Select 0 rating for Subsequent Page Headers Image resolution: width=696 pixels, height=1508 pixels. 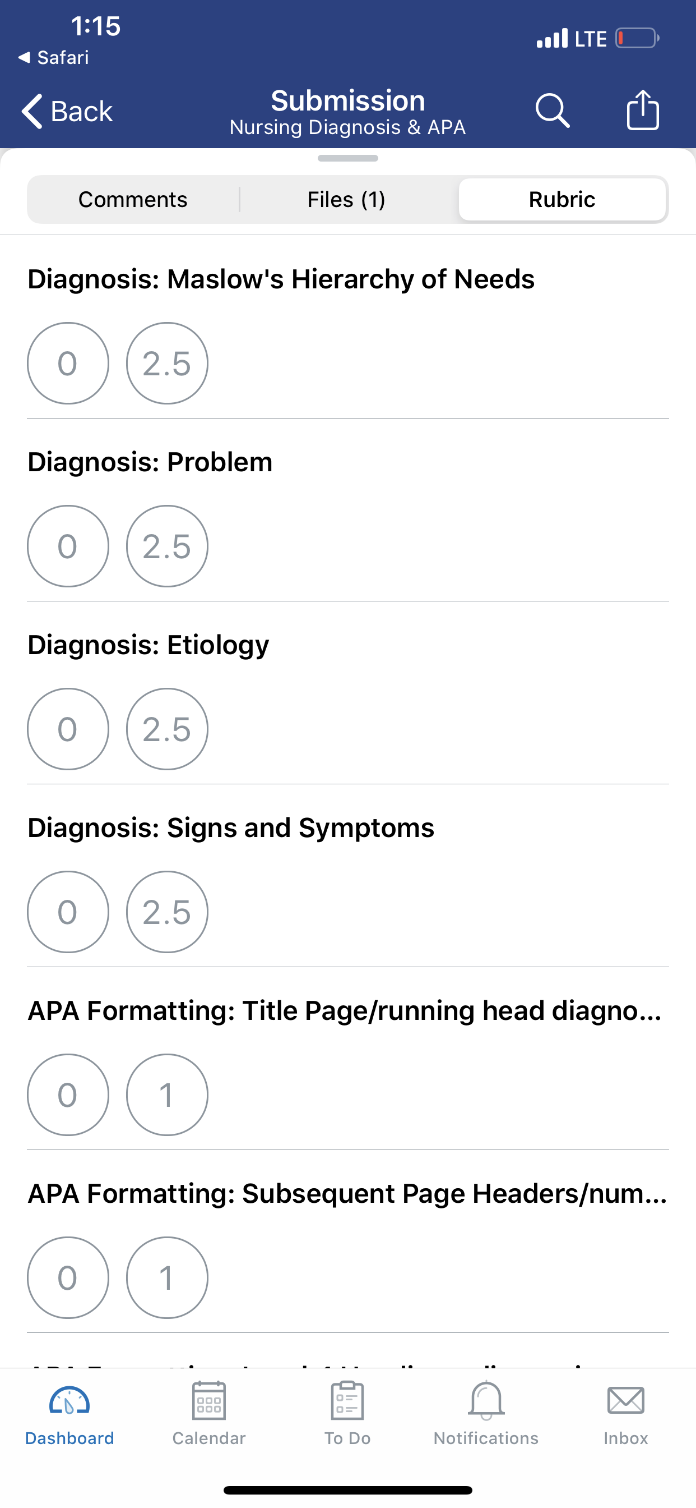click(x=68, y=1277)
